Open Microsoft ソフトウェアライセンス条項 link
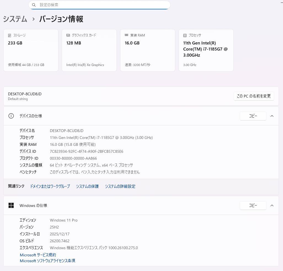 pos(47,261)
